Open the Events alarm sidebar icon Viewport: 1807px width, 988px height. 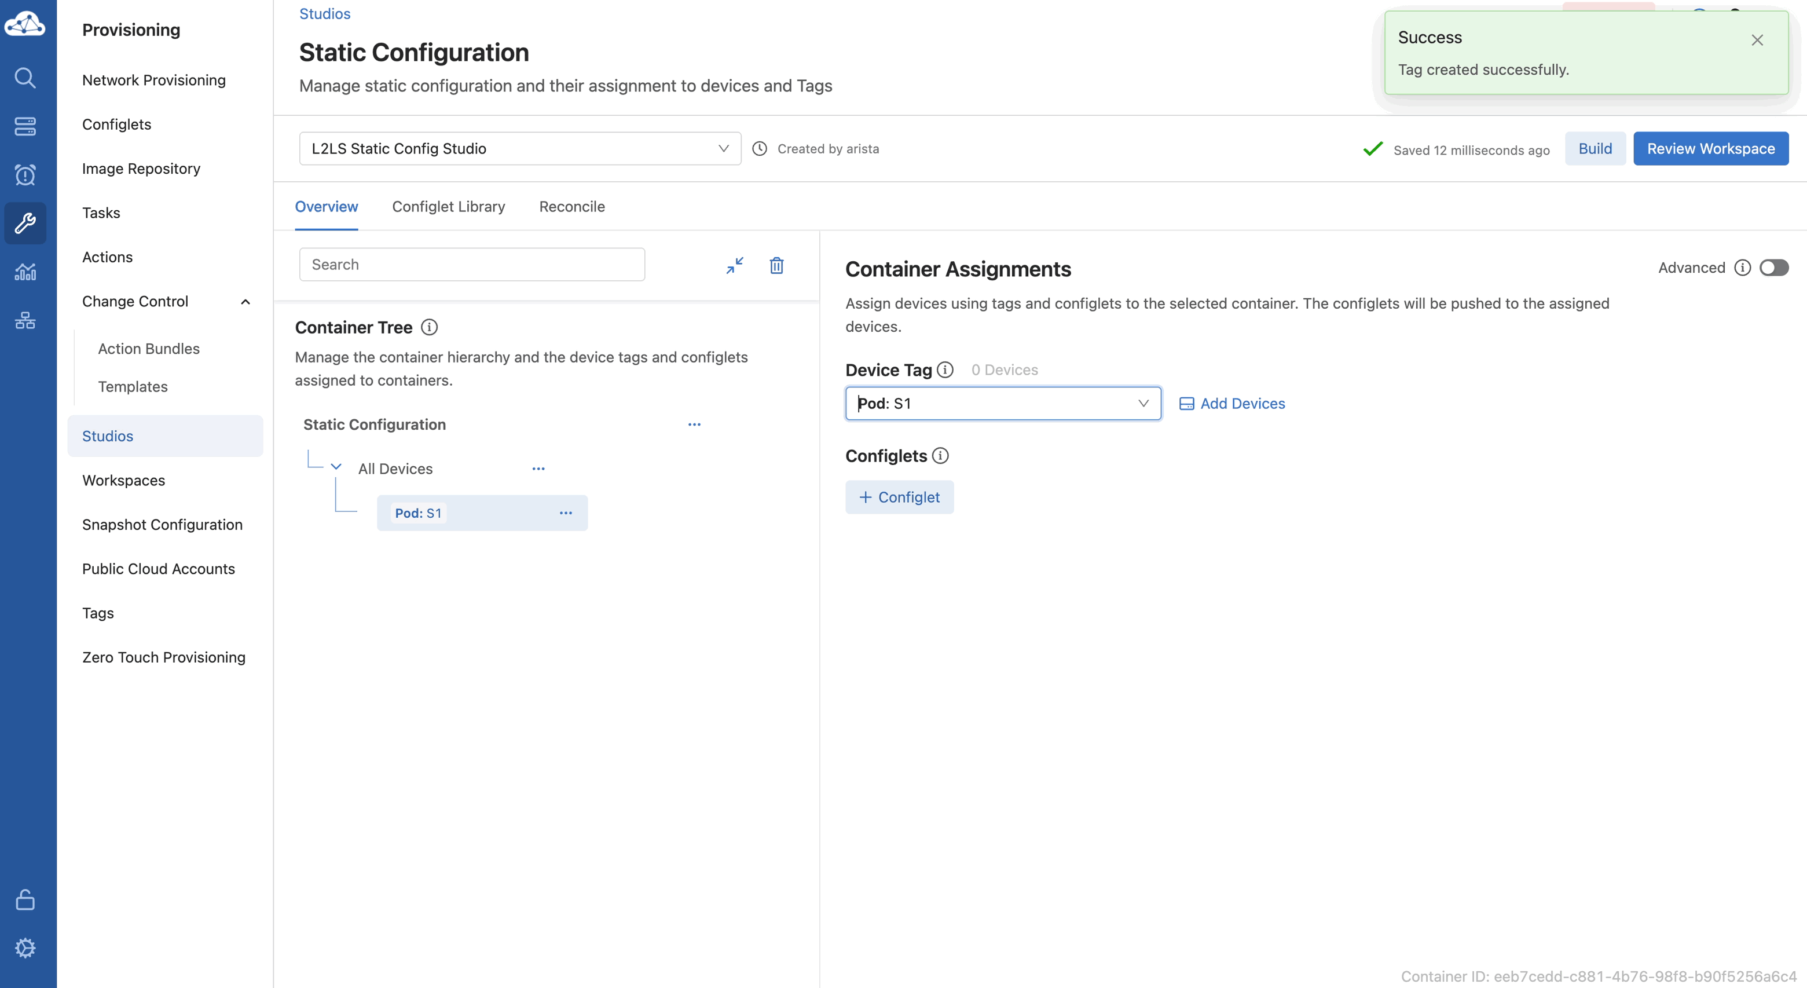pyautogui.click(x=25, y=175)
